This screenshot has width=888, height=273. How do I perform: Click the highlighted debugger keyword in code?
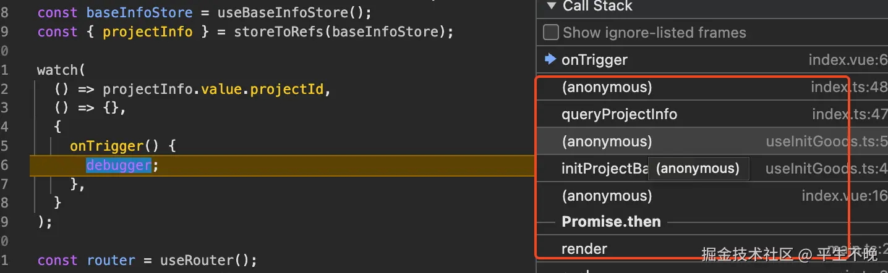point(118,166)
